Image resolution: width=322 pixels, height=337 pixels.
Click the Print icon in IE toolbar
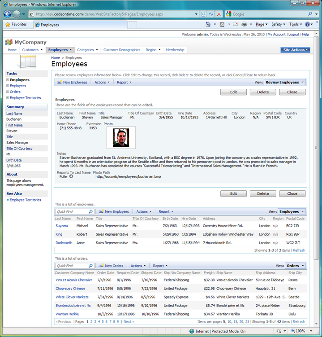coord(245,25)
